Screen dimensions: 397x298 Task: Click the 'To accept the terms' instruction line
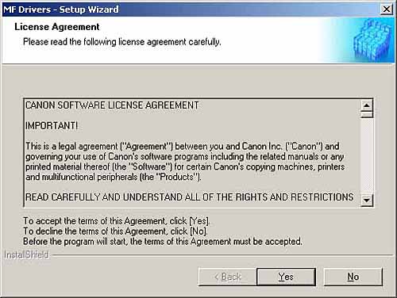pos(117,221)
